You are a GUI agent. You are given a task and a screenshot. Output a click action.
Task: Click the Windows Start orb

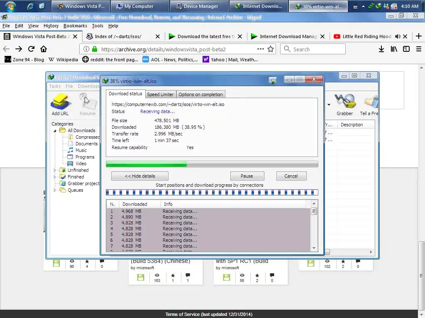[10, 6]
